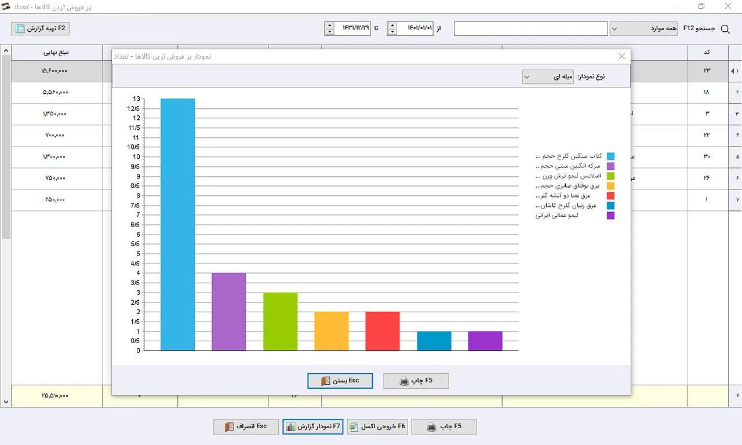Click the amount cell ۷۰۰,۰۰۰
This screenshot has height=445, width=742.
(56, 135)
